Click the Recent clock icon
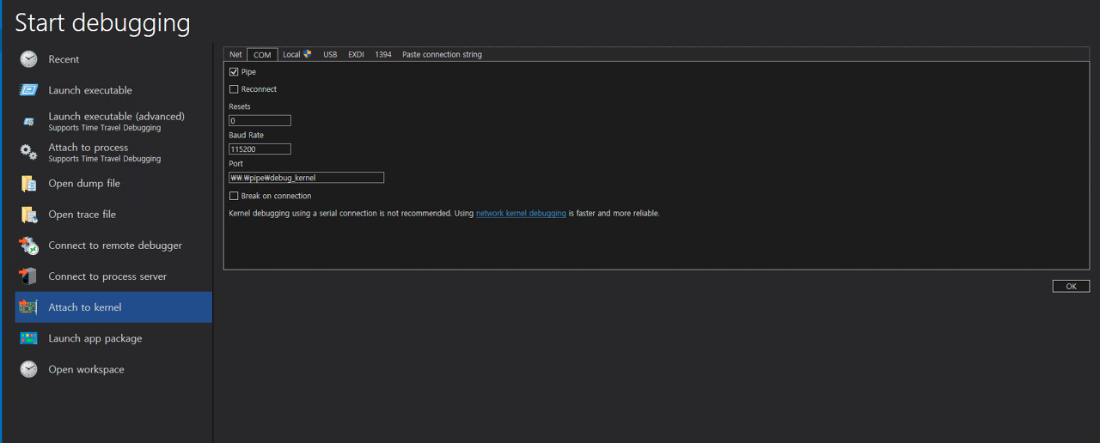 click(29, 59)
